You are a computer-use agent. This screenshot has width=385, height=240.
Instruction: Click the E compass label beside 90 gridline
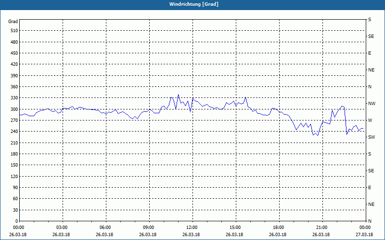(x=370, y=188)
